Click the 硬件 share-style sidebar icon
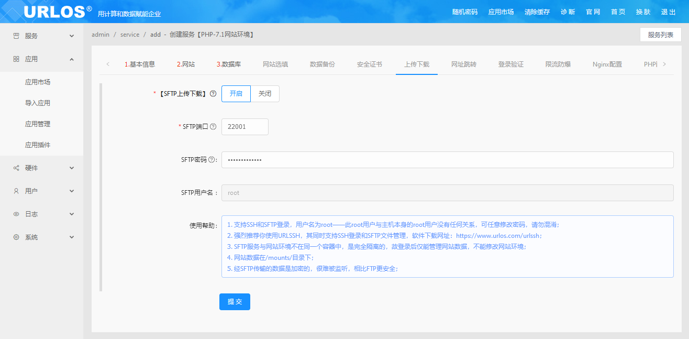The width and height of the screenshot is (689, 339). (16, 168)
